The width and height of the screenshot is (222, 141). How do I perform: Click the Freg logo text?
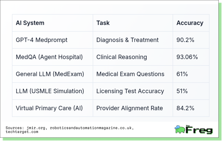click(x=199, y=130)
